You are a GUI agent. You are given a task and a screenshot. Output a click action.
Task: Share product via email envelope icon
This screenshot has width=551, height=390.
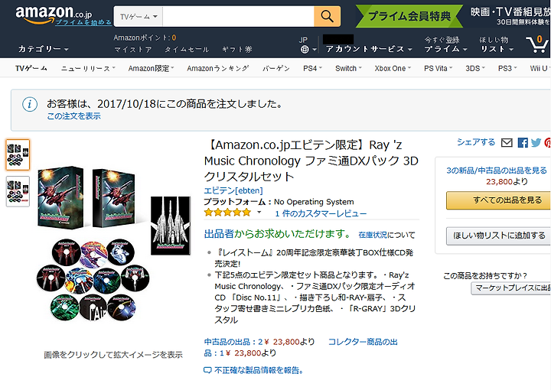tap(507, 142)
